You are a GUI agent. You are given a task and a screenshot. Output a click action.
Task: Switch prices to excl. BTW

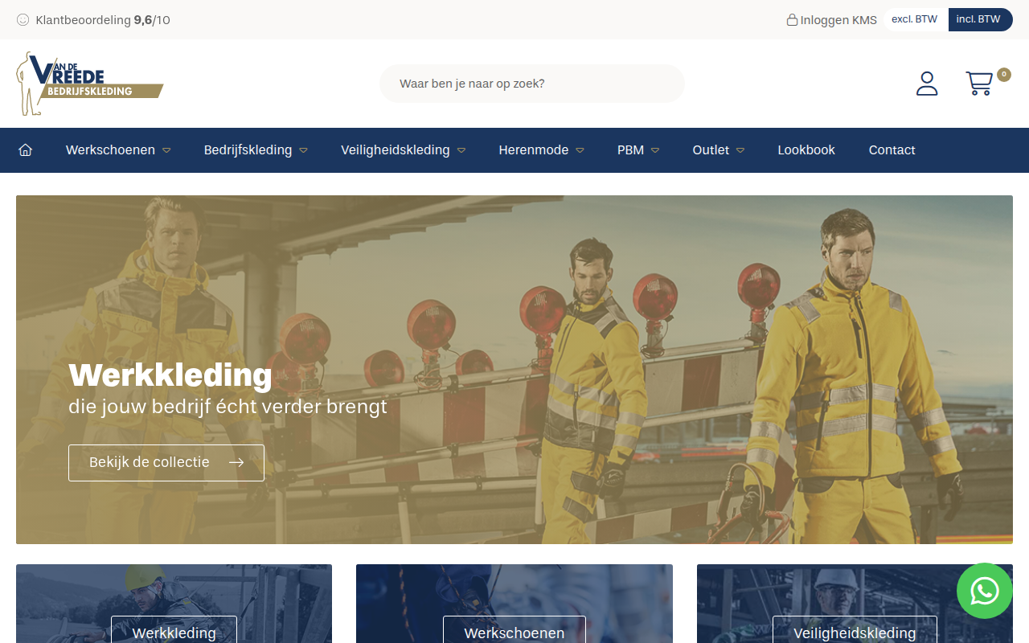point(915,19)
